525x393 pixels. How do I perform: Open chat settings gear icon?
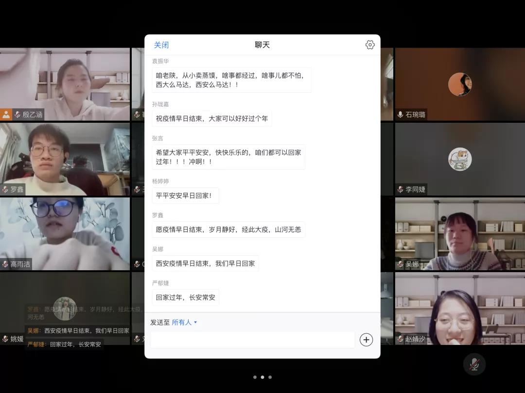coord(370,45)
